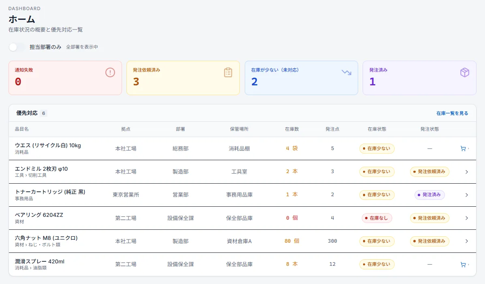Click the 拠点 column header
The width and height of the screenshot is (485, 284).
(x=126, y=129)
